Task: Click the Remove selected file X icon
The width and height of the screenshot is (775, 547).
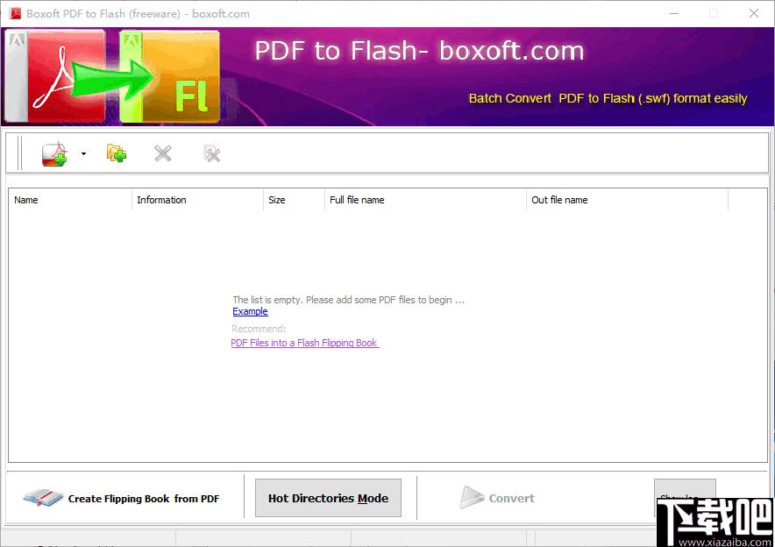Action: point(162,153)
